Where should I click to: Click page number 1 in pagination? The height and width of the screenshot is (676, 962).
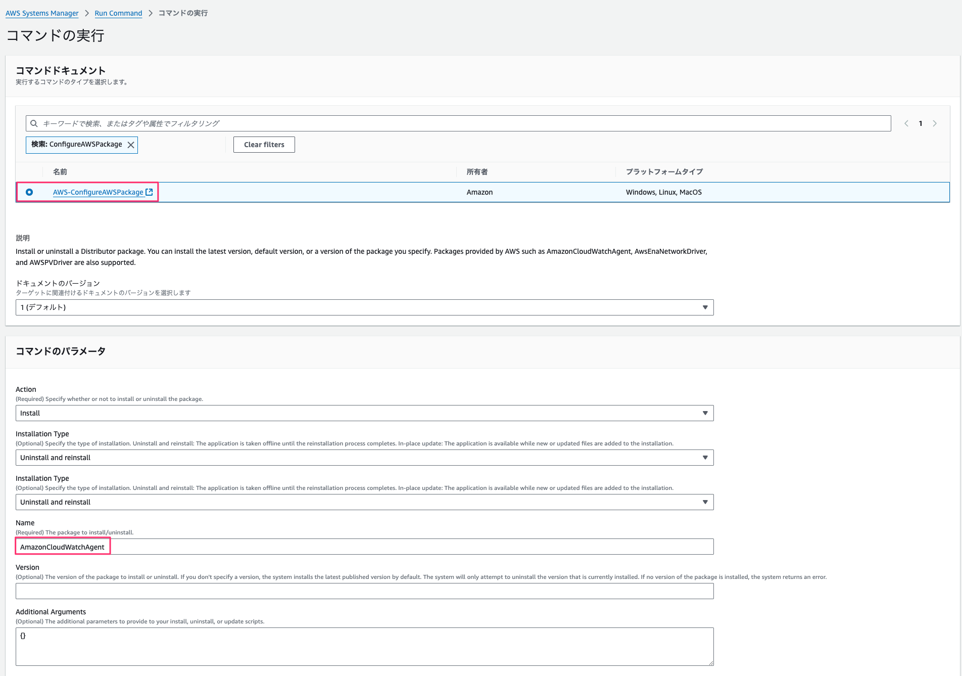921,123
